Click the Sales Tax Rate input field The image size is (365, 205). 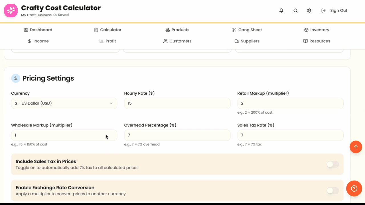click(x=290, y=135)
